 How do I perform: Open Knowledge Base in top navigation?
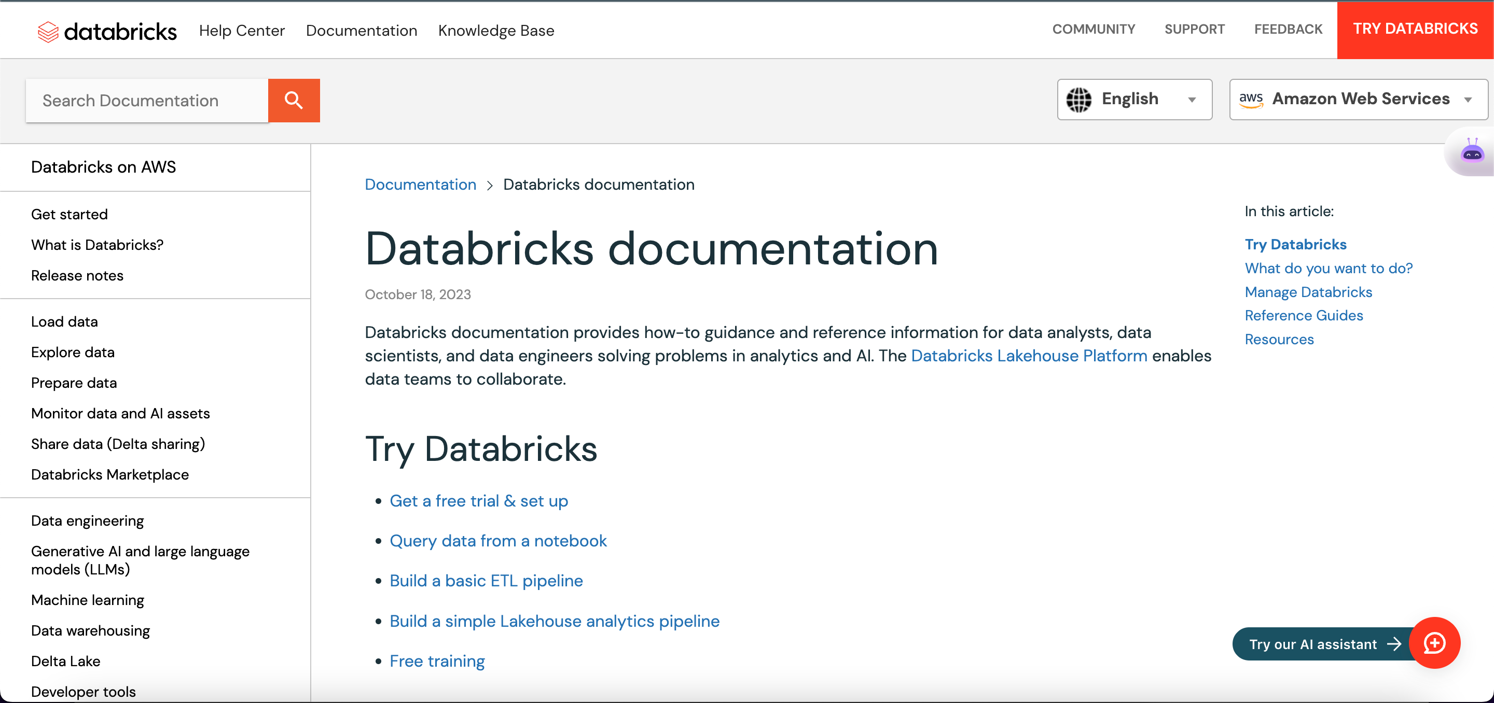[x=496, y=30]
